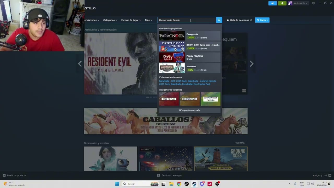Open the Ground of Aces event card
This screenshot has width=334, height=188.
221,159
